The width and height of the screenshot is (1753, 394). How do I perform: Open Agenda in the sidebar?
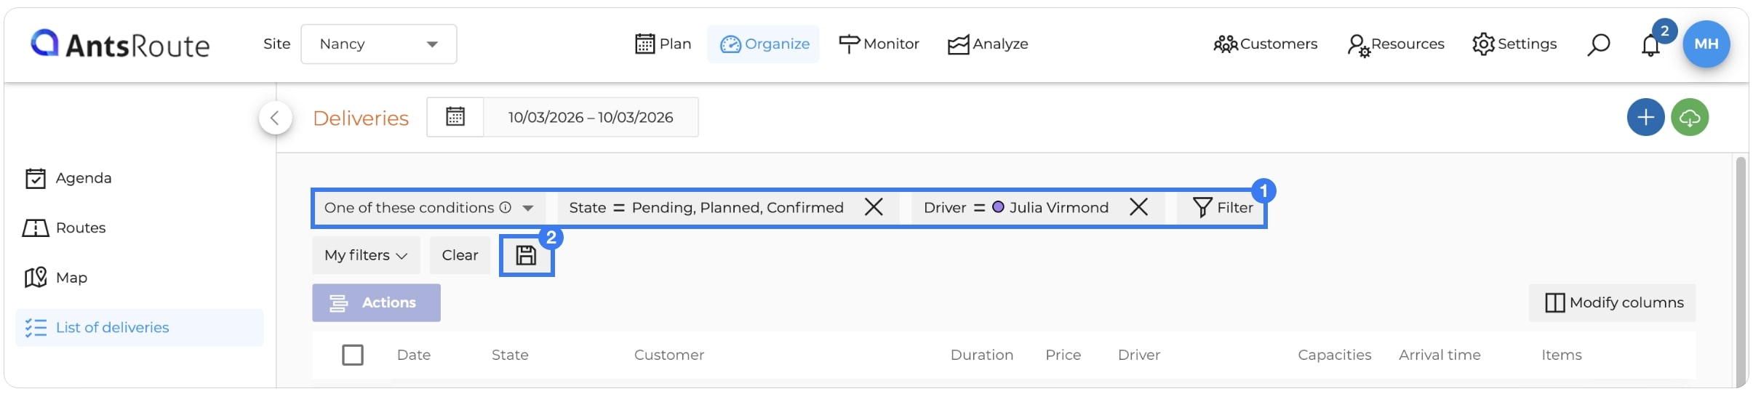pyautogui.click(x=68, y=178)
